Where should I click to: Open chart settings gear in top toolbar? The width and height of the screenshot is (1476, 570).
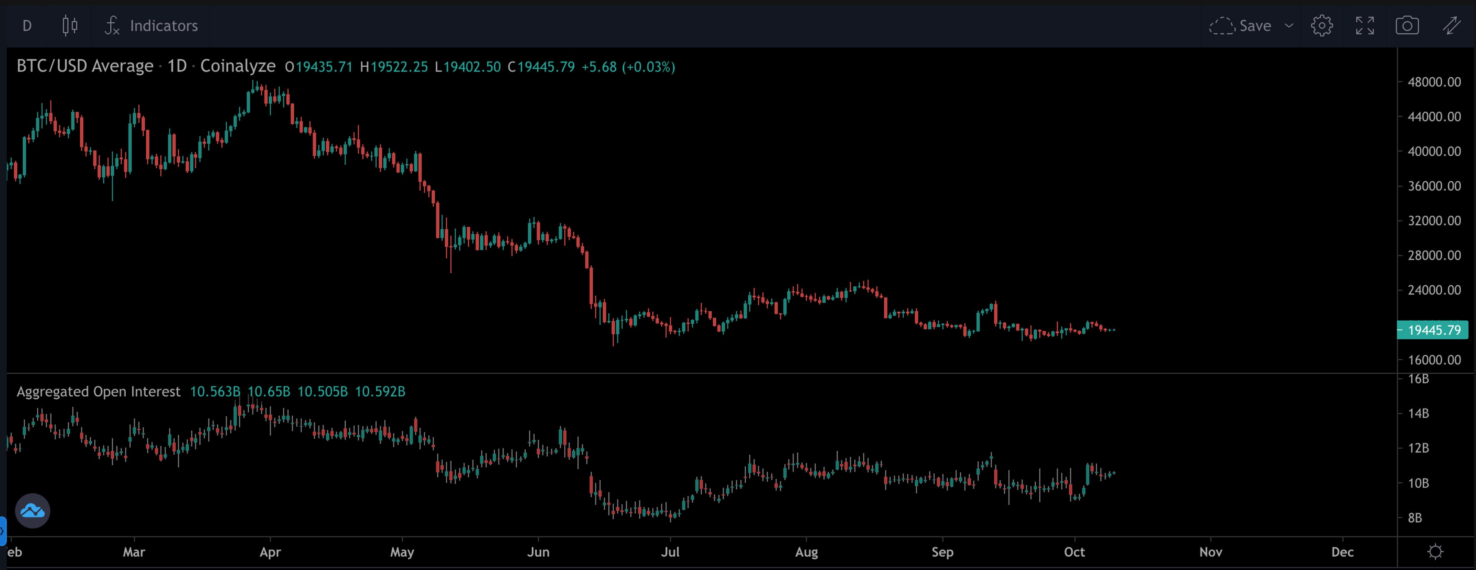1321,25
